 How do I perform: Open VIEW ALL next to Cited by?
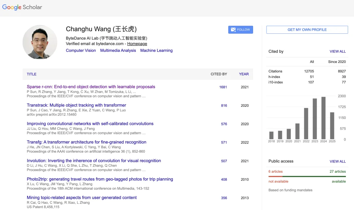338,51
